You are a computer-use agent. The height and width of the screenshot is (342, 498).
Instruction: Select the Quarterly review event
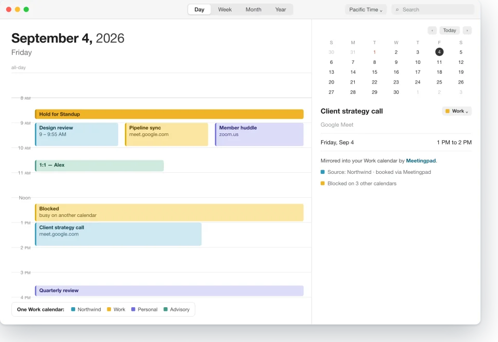169,291
